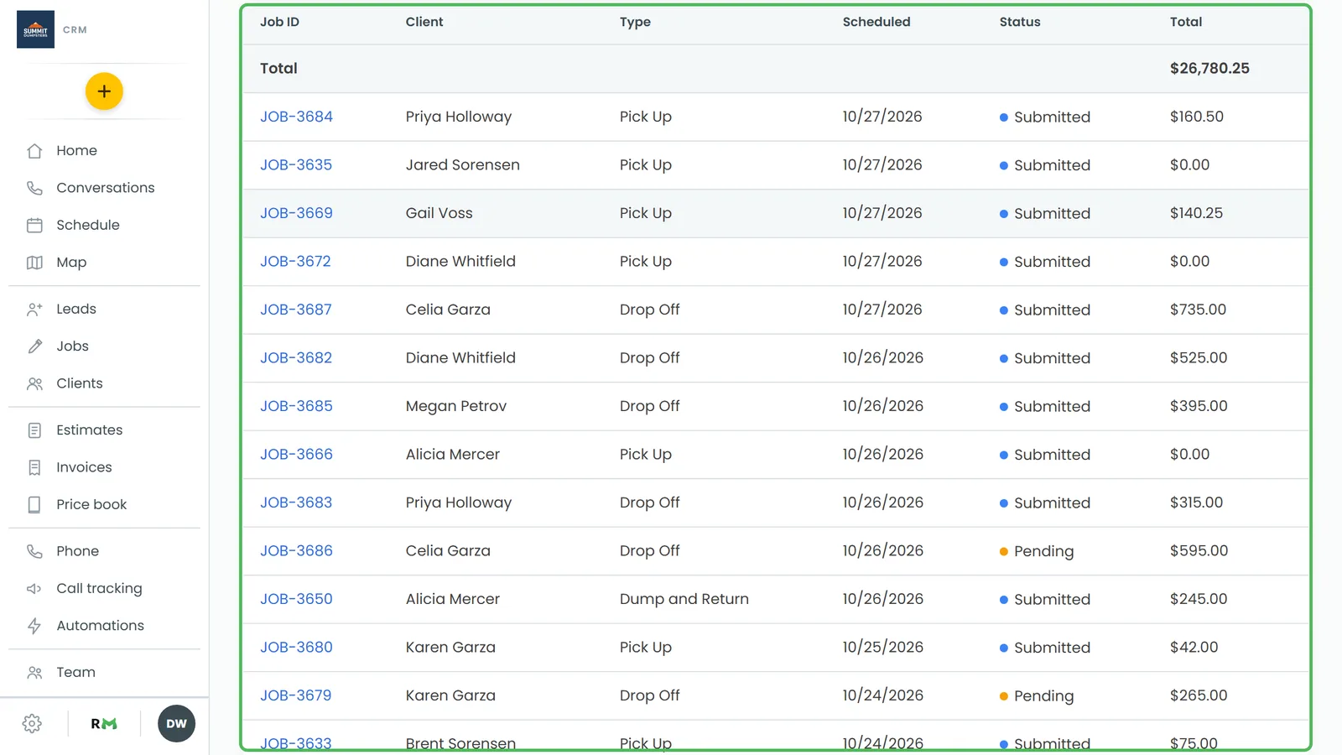
Task: Click the Leads person-plus icon
Action: point(34,310)
